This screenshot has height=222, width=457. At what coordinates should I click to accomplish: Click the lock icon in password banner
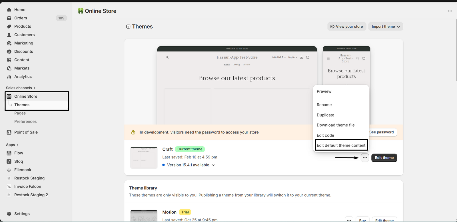[133, 132]
